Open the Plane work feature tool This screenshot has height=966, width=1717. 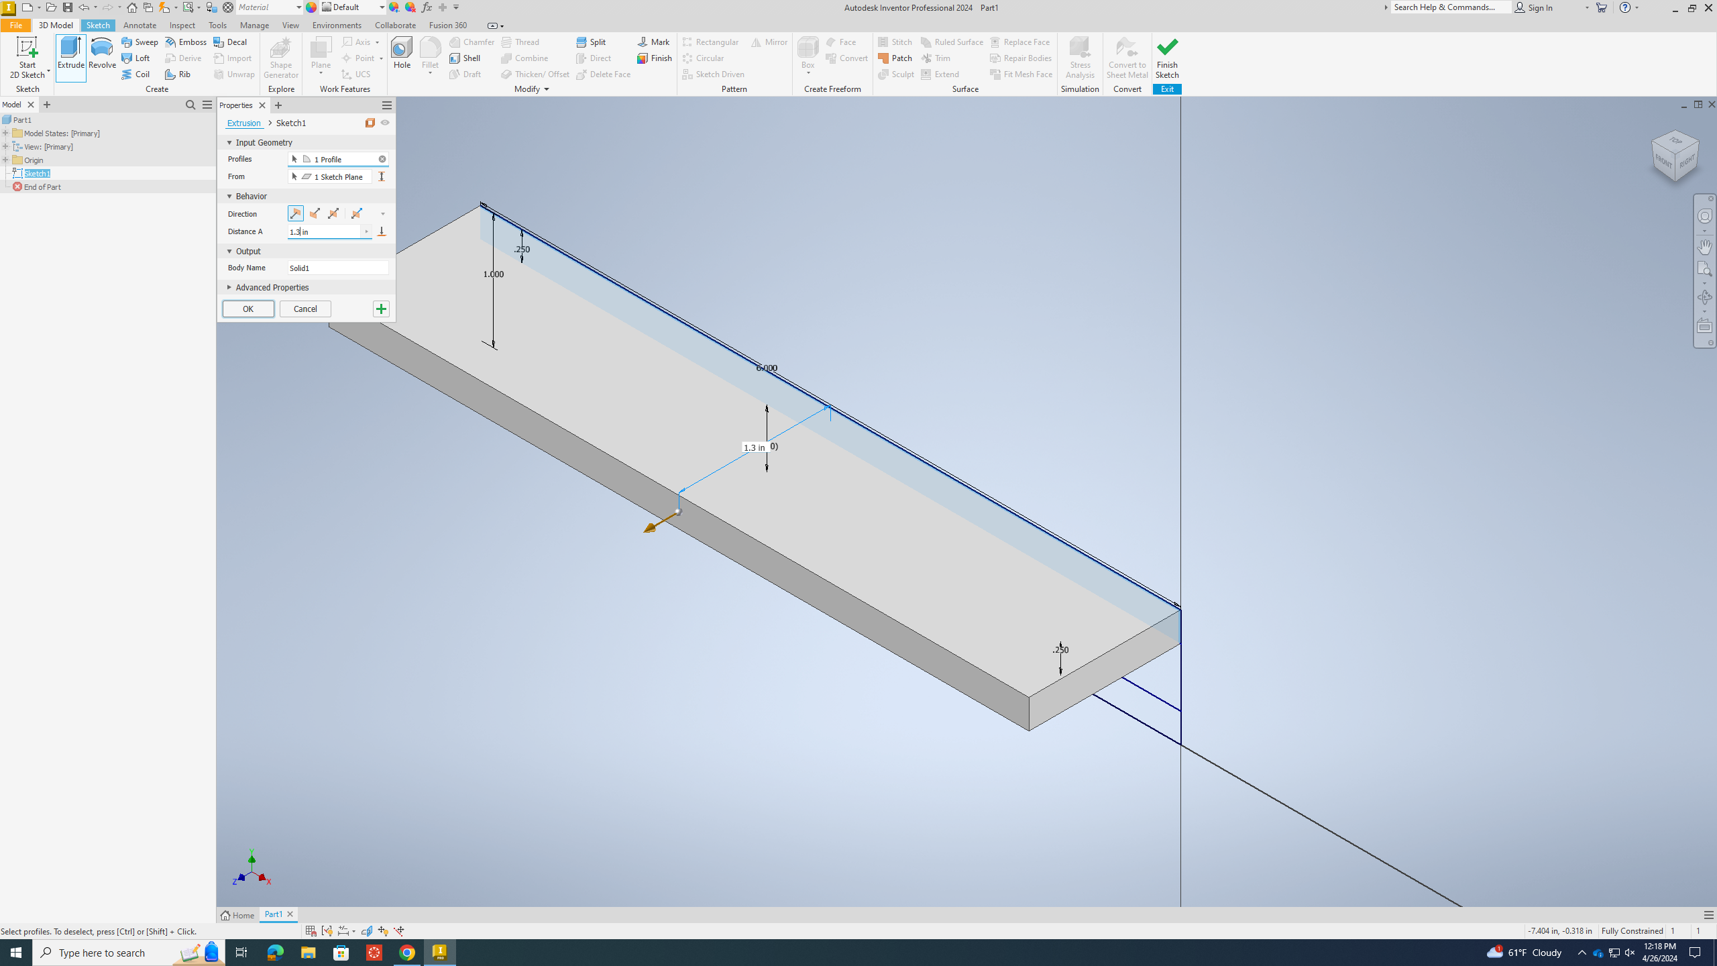(x=321, y=54)
